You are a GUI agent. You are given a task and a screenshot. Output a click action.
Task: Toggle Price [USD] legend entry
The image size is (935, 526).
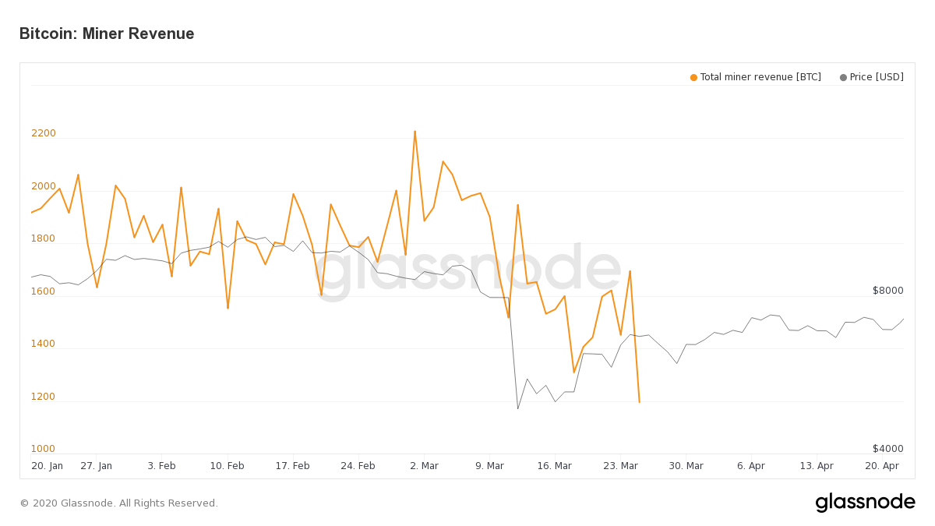871,77
